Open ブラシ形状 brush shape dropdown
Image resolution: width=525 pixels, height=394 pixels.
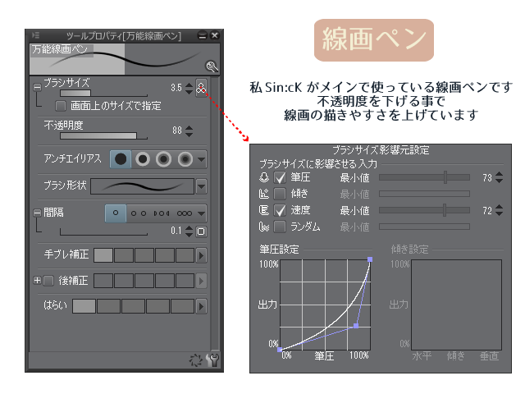click(x=201, y=186)
